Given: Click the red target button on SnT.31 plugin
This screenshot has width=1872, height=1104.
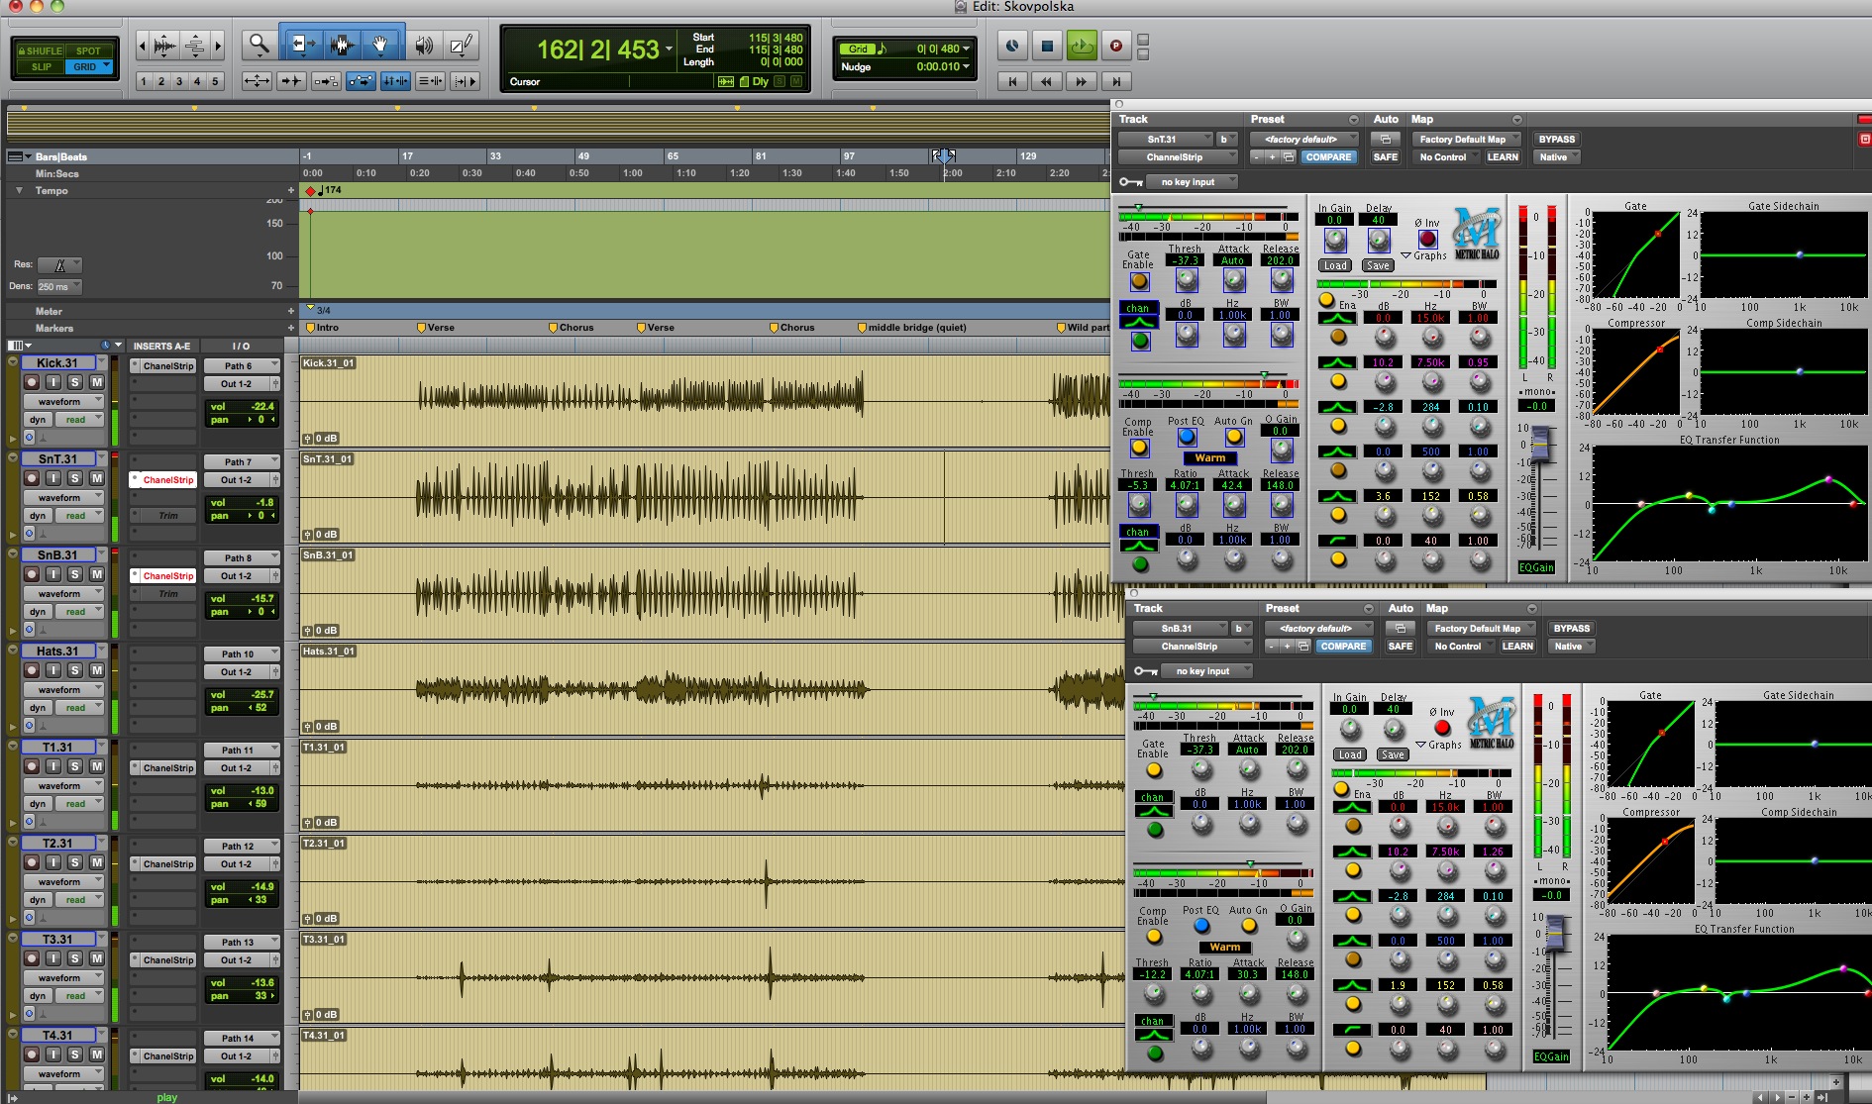Looking at the screenshot, I should (x=1864, y=139).
